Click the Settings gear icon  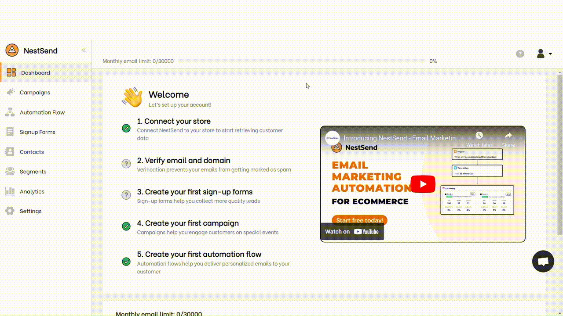coord(10,211)
